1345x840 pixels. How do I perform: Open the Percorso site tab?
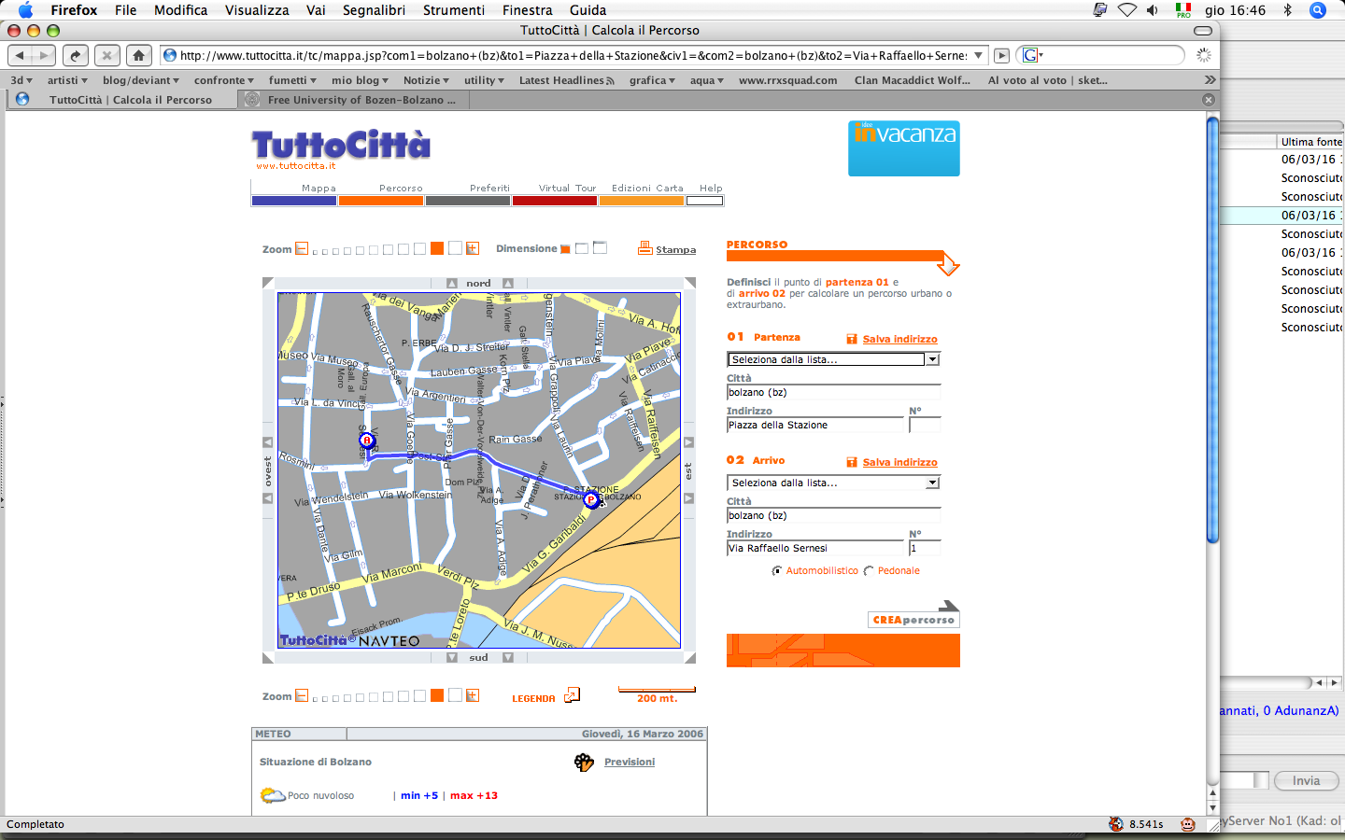(381, 194)
